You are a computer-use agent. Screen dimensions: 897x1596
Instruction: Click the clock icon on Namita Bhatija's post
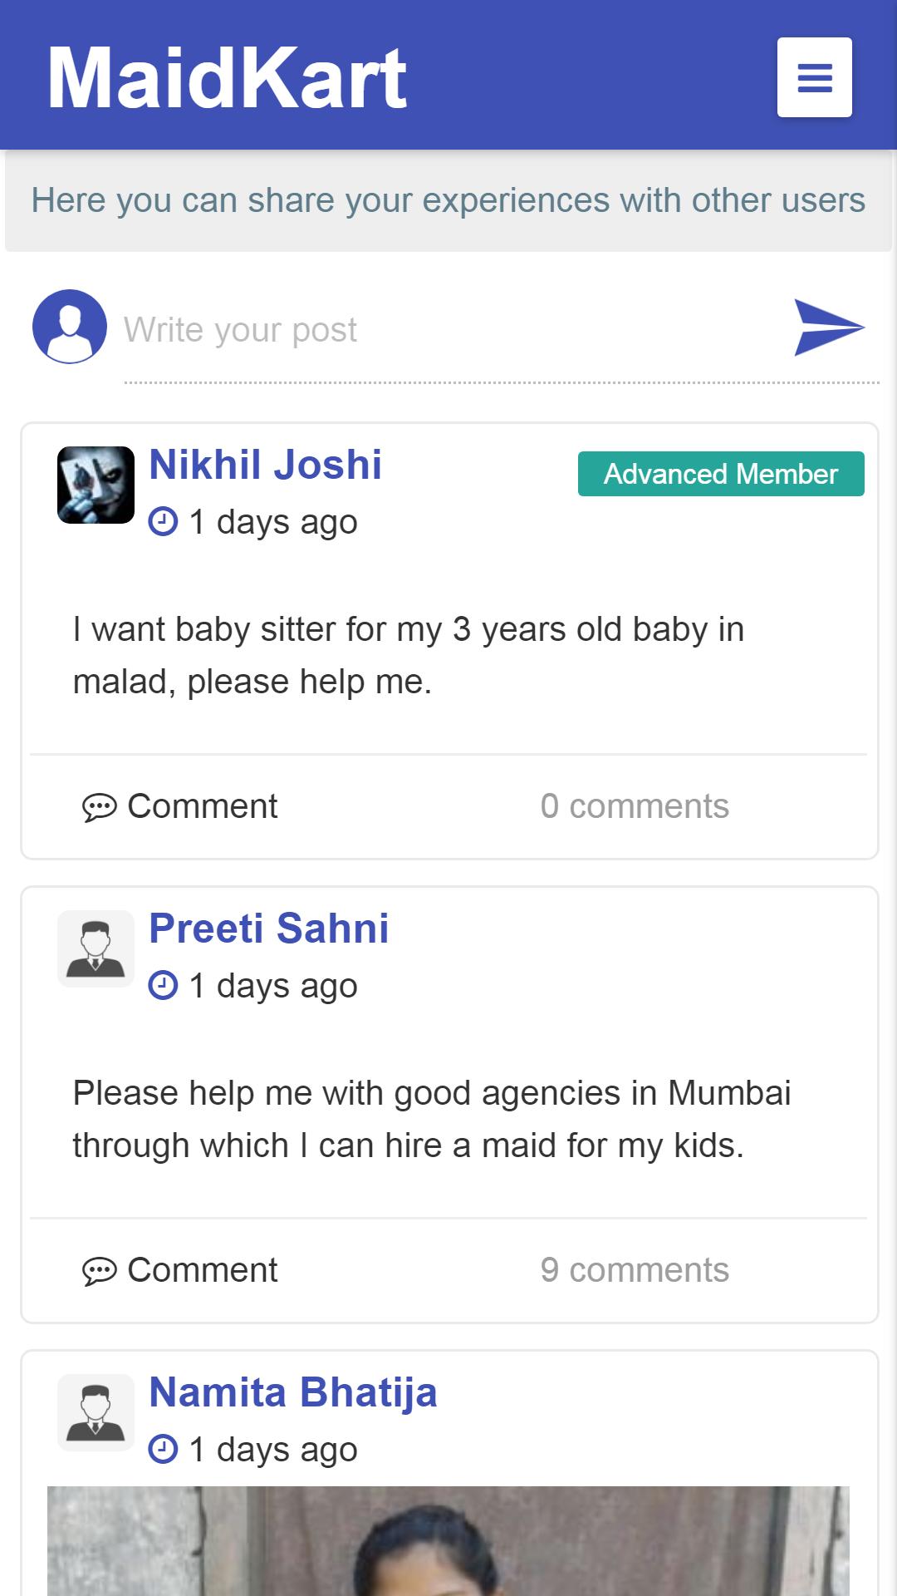[163, 1450]
